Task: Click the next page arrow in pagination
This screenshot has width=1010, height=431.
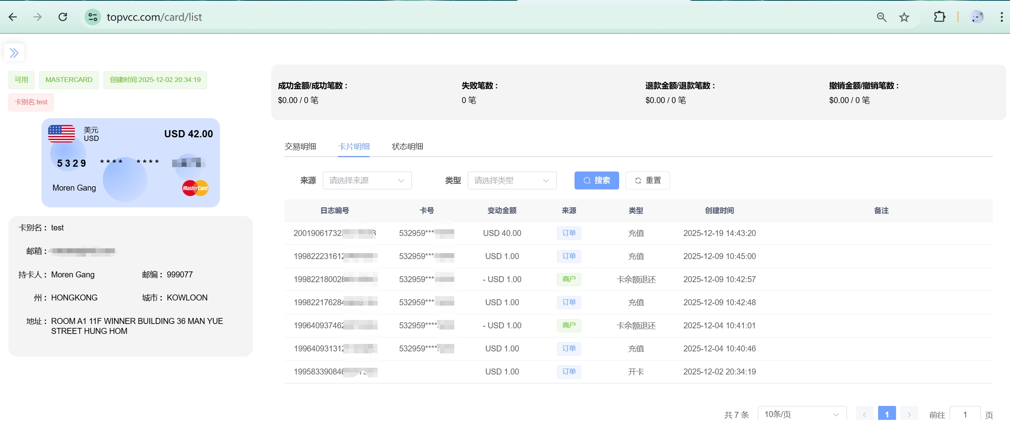Action: pos(909,414)
